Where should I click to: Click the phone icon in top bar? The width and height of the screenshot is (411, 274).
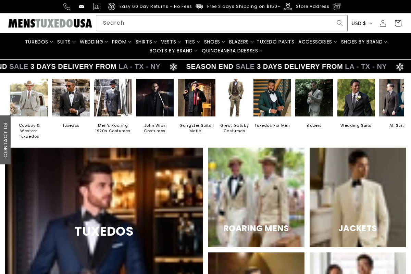click(x=66, y=7)
